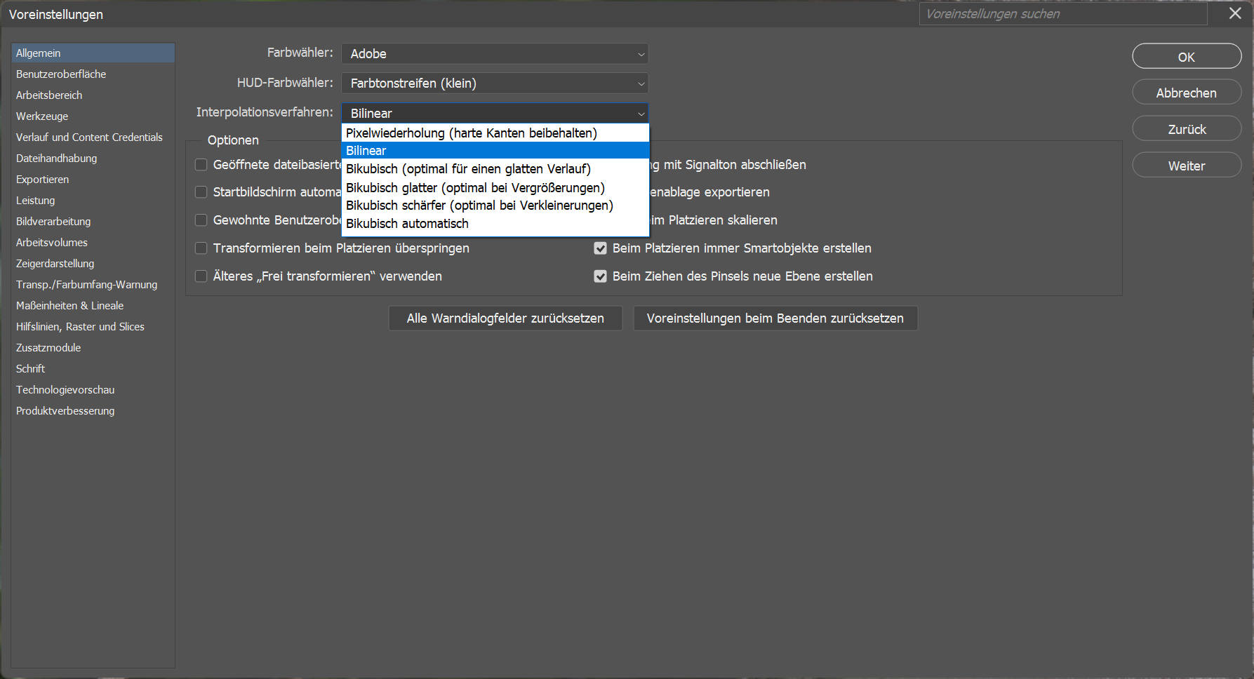
Task: Click Voreinstellungen beim Beenden zurücksetzen
Action: 775,318
